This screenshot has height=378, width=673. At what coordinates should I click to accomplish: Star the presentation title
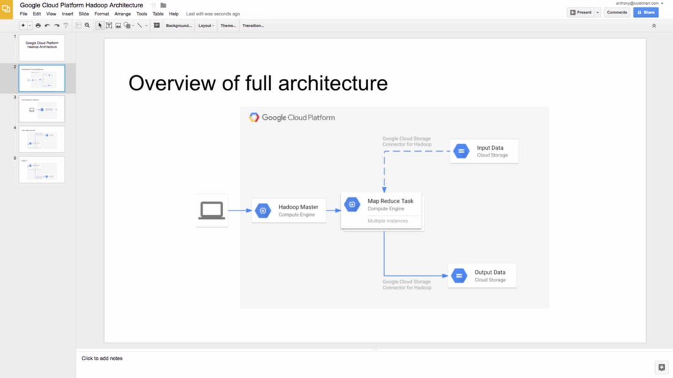(154, 5)
